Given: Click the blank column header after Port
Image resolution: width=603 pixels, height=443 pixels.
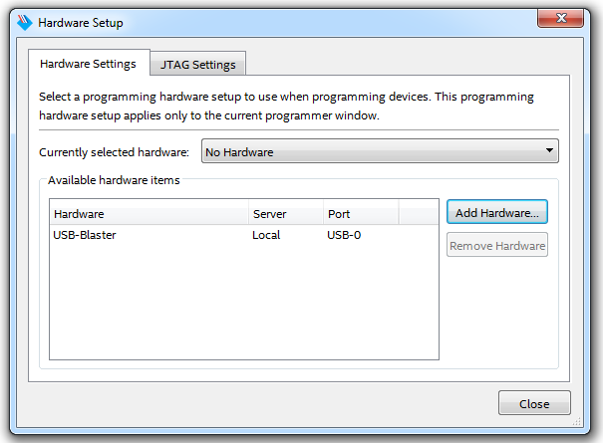Looking at the screenshot, I should pos(418,214).
